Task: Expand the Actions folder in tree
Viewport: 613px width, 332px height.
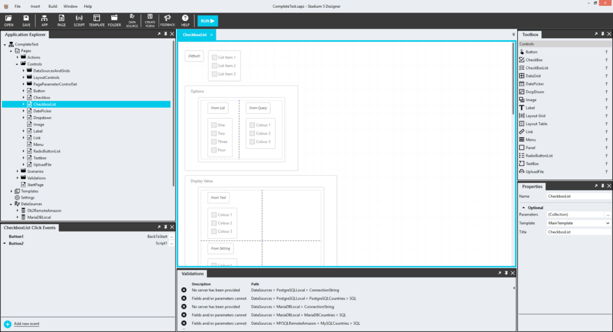Action: click(17, 57)
